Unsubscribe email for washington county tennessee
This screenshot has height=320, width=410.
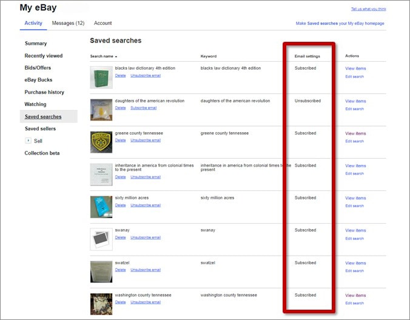(x=146, y=302)
